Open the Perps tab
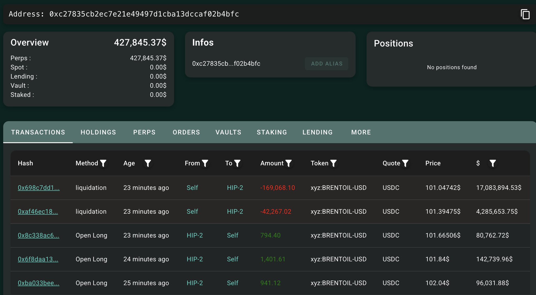This screenshot has height=295, width=536. point(144,132)
